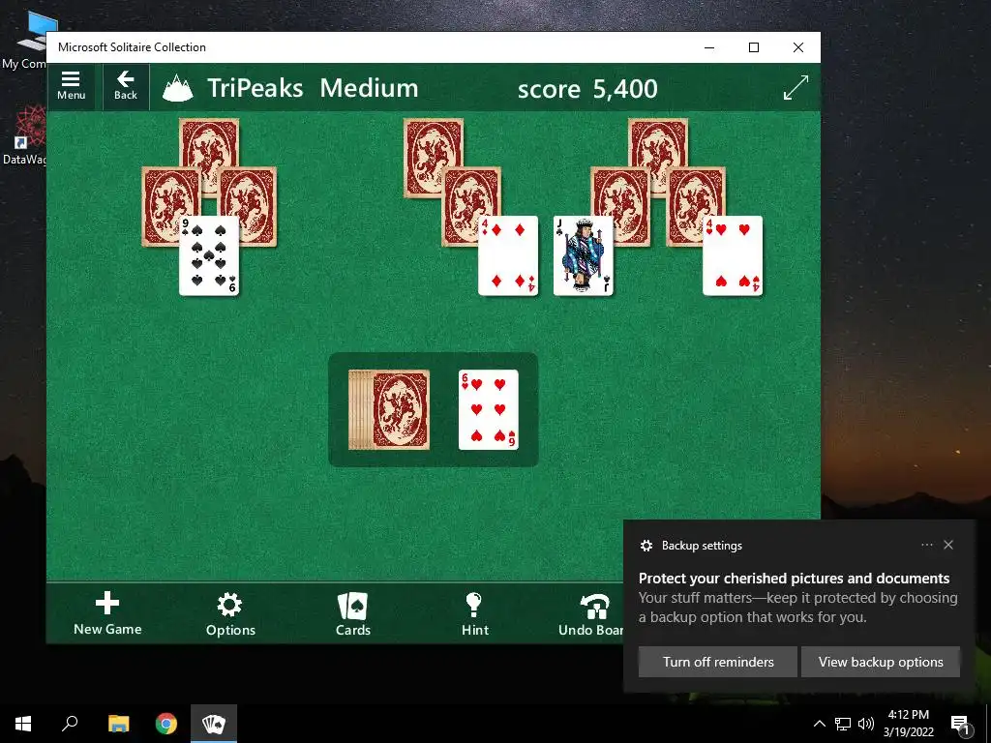This screenshot has width=991, height=743.
Task: Click the 6 of hearts waste card
Action: click(489, 410)
